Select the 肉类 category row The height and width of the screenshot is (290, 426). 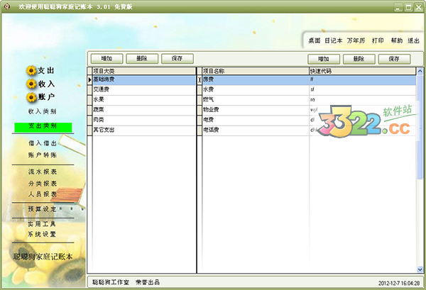pos(144,120)
